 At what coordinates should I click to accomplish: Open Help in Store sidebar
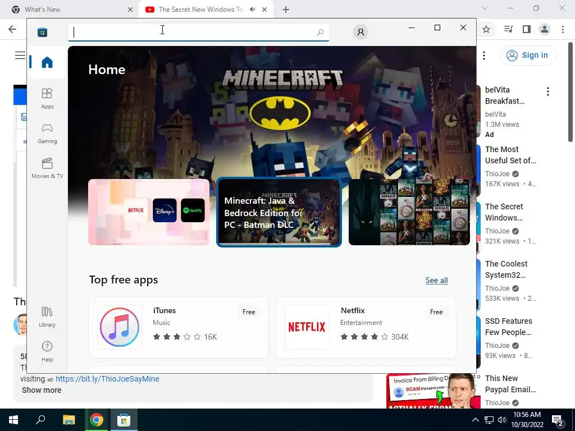click(x=47, y=351)
